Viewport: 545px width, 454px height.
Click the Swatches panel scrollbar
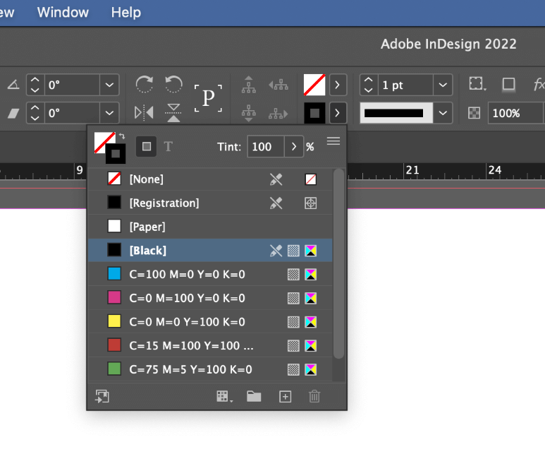coord(338,263)
